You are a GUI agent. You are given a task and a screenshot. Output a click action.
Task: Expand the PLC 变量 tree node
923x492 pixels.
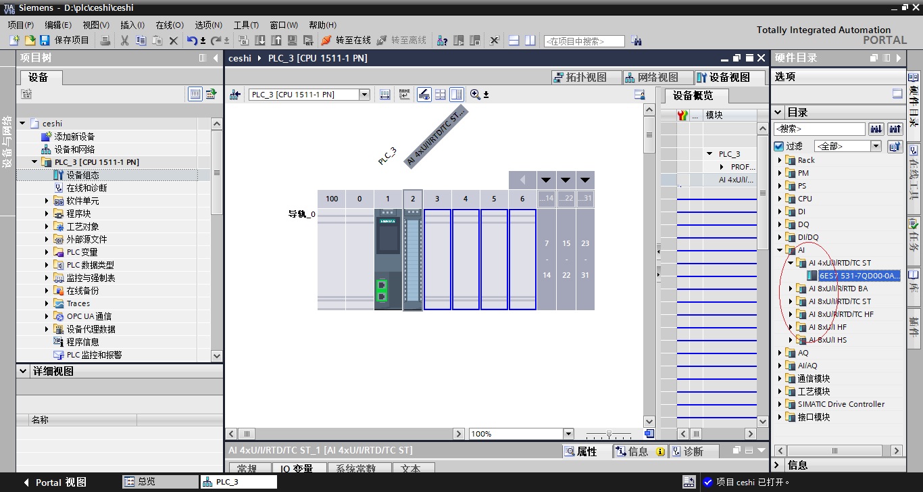(47, 252)
